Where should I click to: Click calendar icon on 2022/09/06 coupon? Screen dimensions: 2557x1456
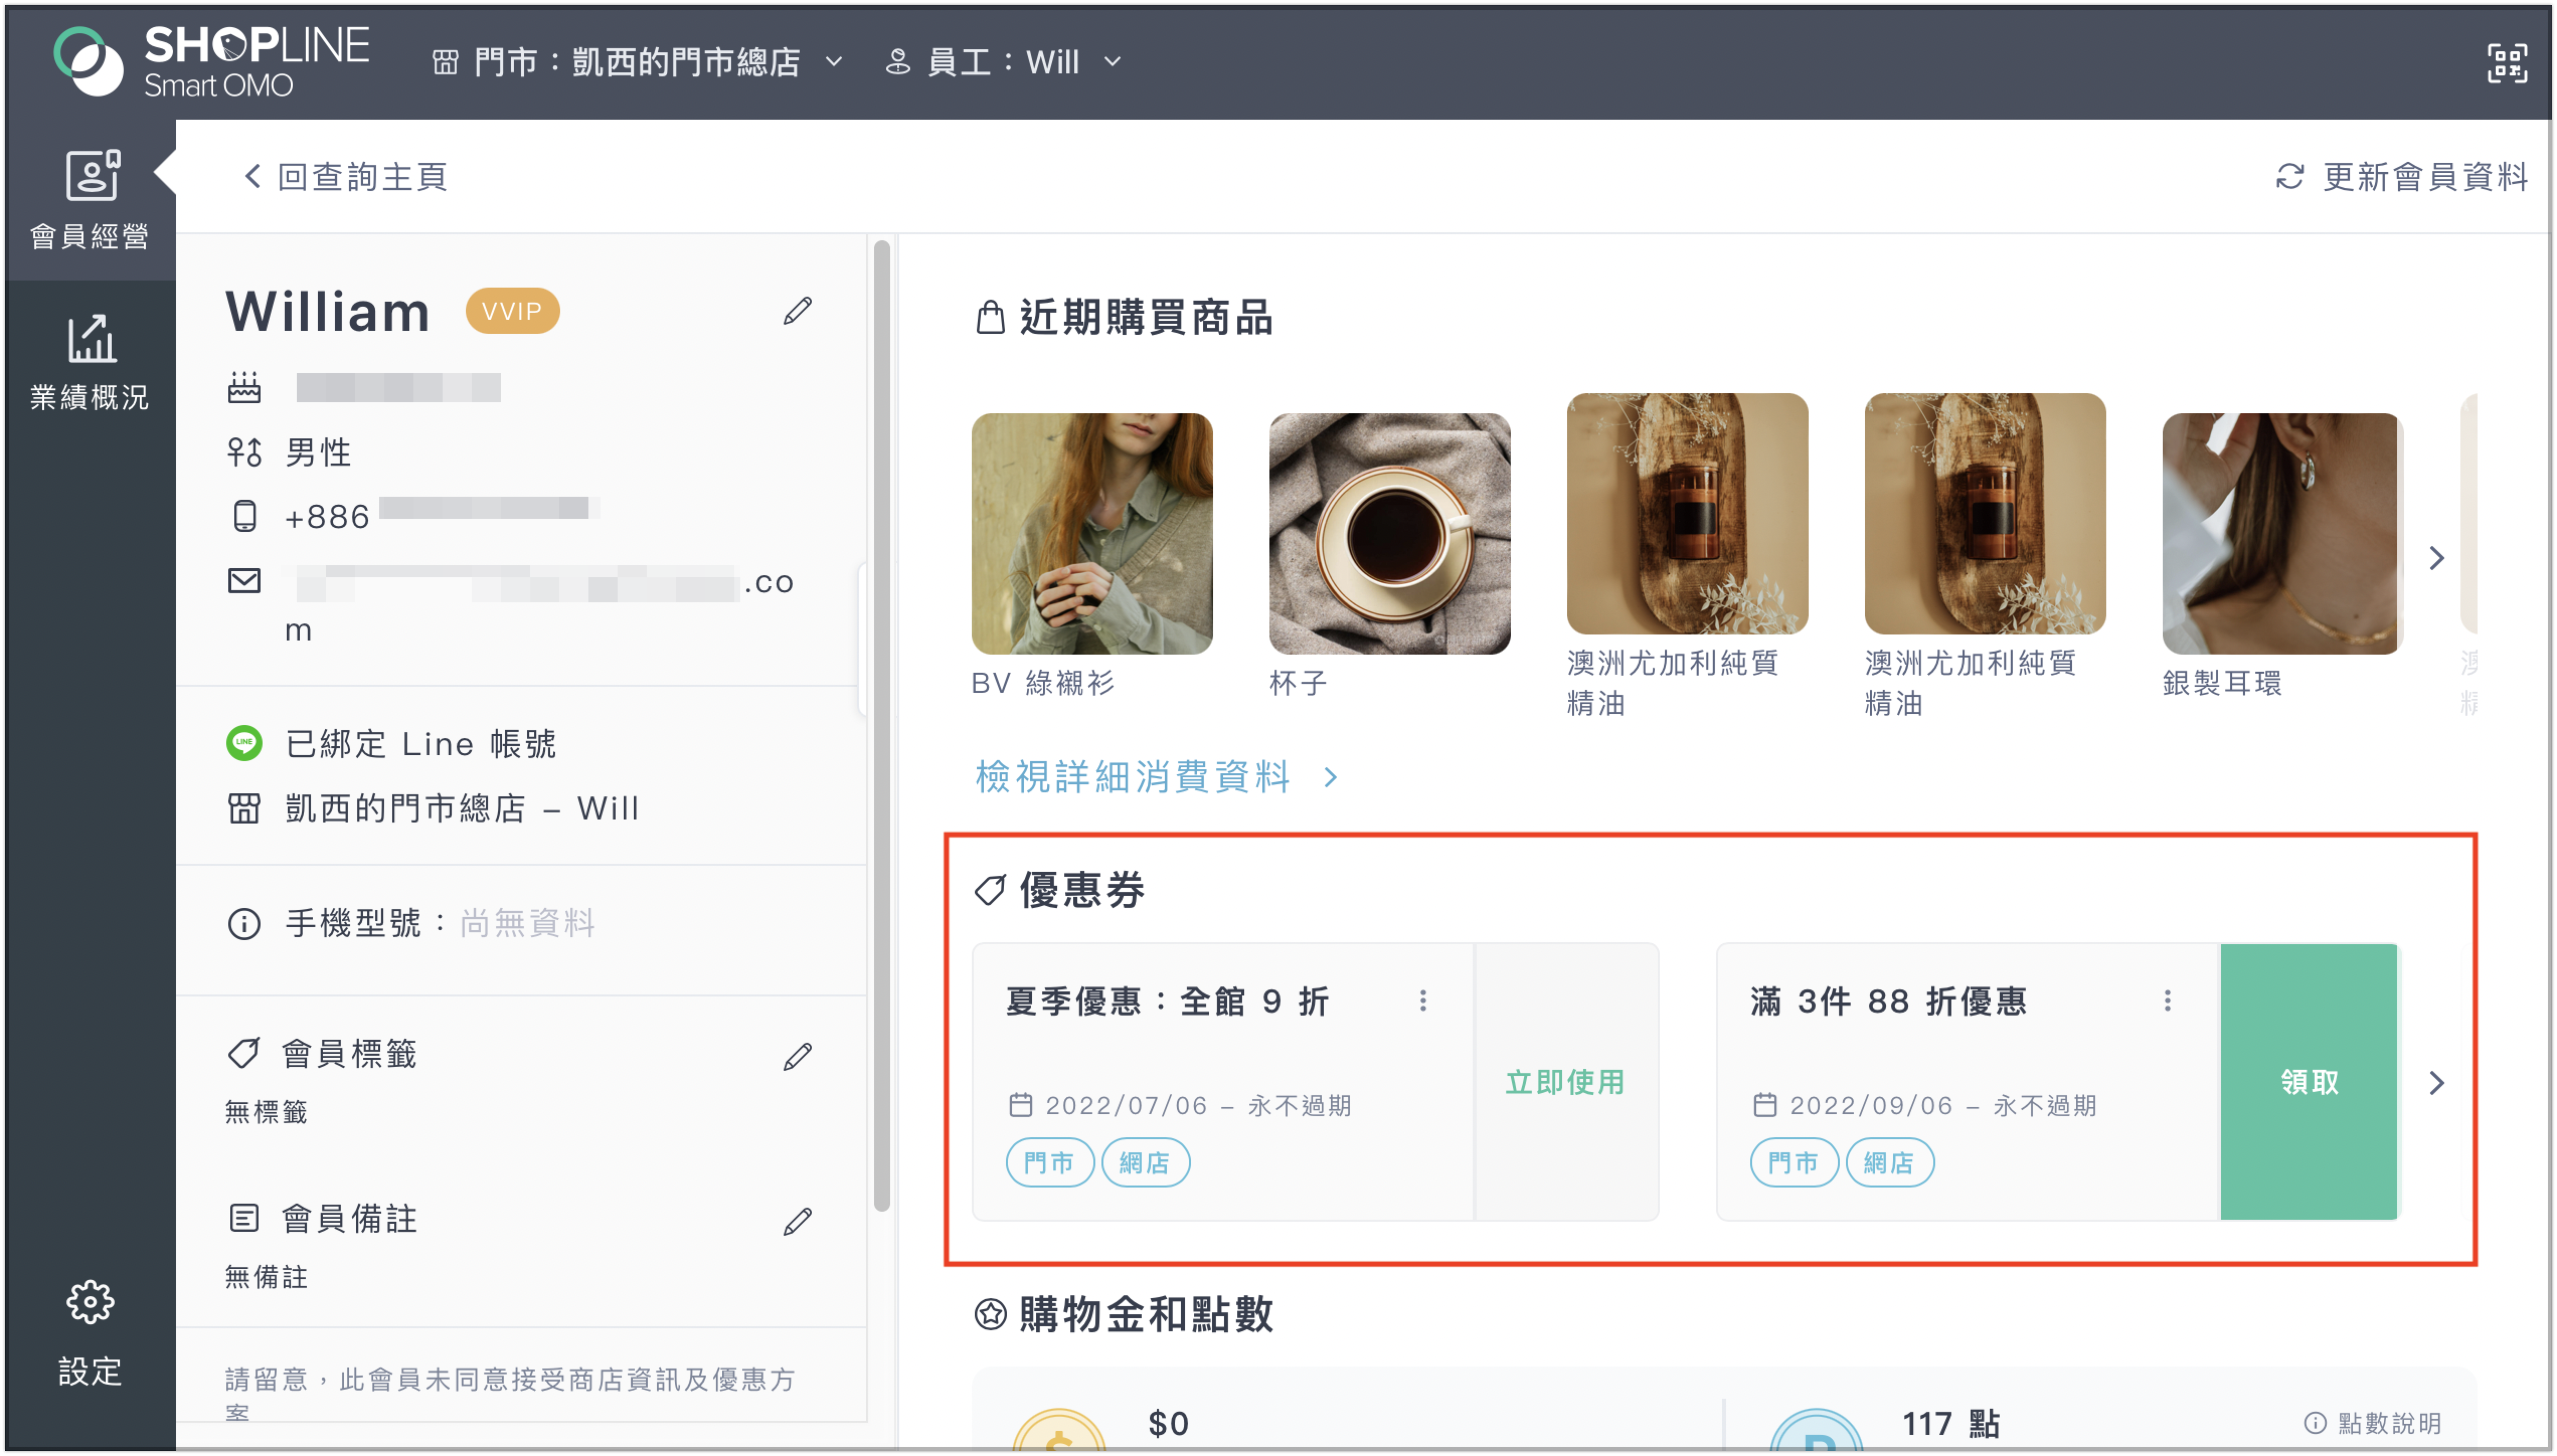pyautogui.click(x=1764, y=1105)
